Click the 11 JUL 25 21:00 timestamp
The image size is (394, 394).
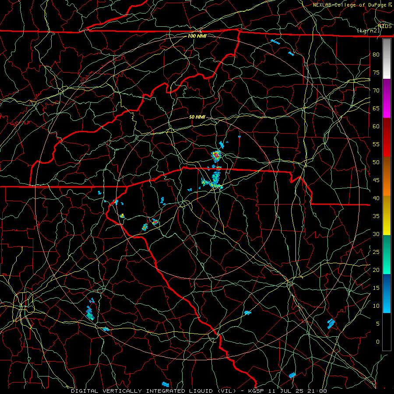[298, 391]
